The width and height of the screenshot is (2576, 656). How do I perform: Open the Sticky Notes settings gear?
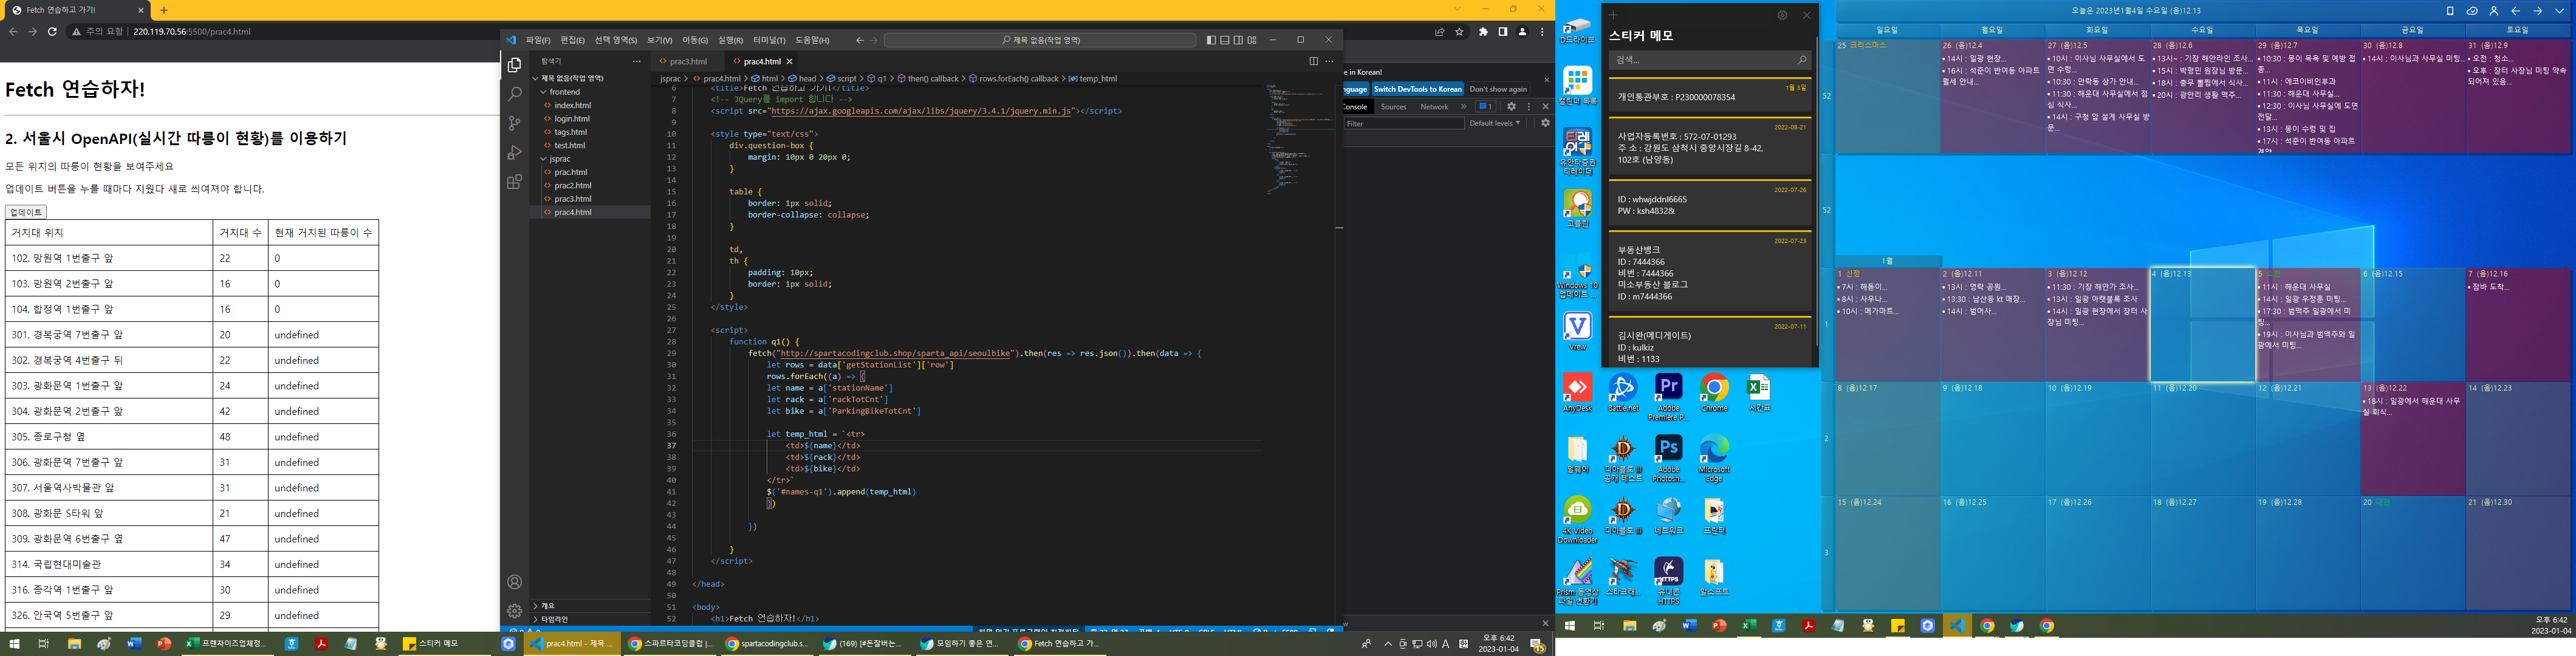pyautogui.click(x=1782, y=15)
